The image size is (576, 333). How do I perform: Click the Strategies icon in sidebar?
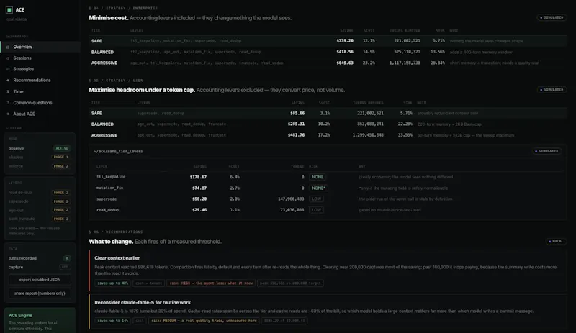click(x=8, y=69)
